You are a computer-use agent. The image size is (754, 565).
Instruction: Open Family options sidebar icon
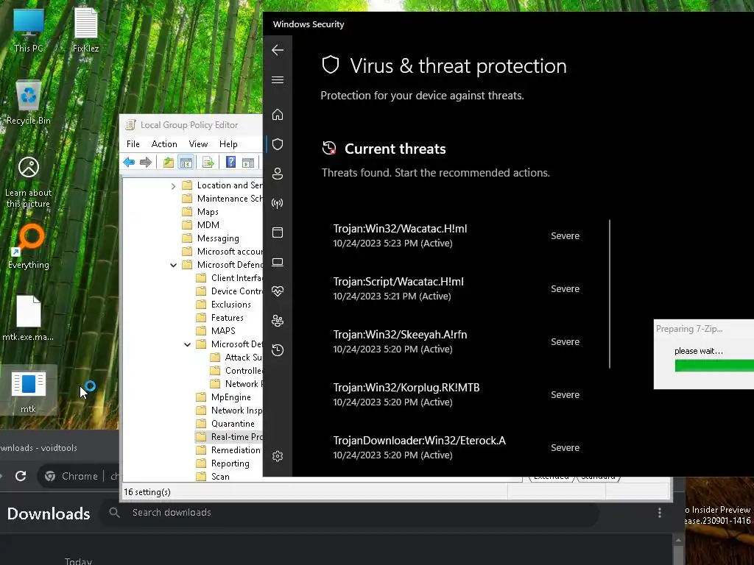point(278,321)
